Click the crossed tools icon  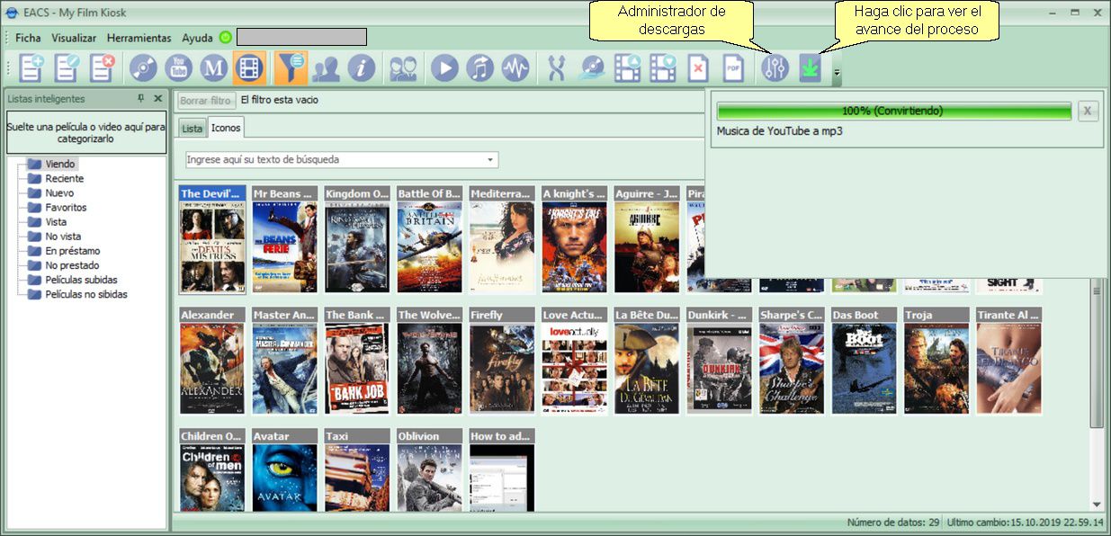(x=556, y=68)
